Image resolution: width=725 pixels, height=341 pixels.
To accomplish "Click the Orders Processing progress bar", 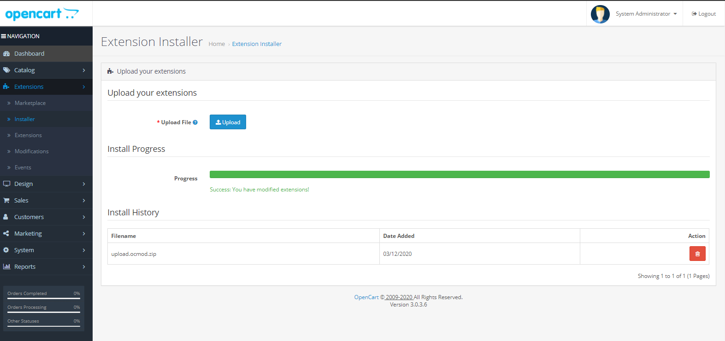I will pos(44,312).
